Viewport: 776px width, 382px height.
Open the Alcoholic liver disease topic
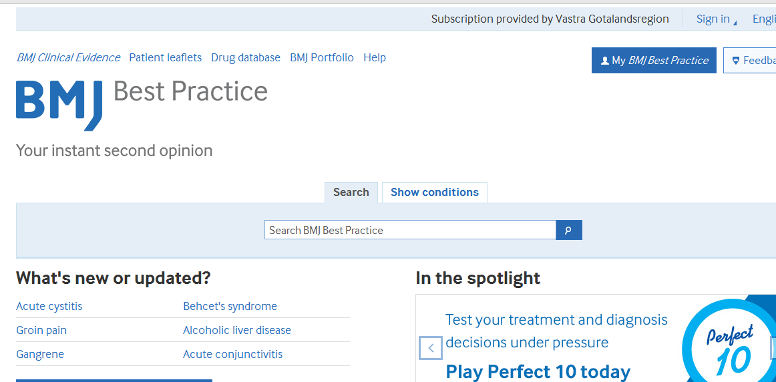237,330
